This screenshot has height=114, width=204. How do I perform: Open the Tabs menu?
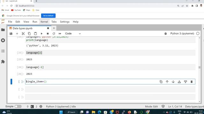(x=54, y=22)
